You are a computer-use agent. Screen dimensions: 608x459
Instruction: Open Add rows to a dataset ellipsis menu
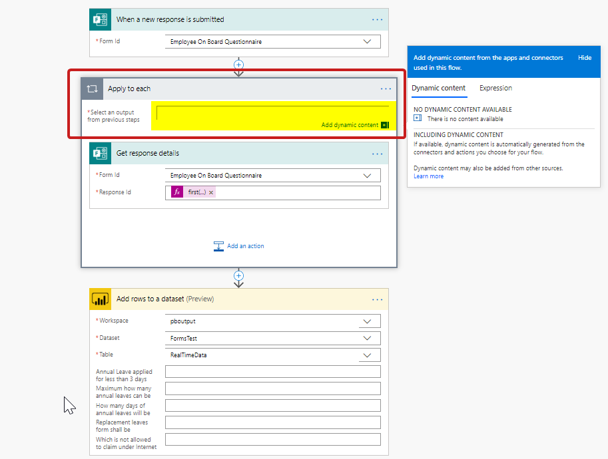378,299
